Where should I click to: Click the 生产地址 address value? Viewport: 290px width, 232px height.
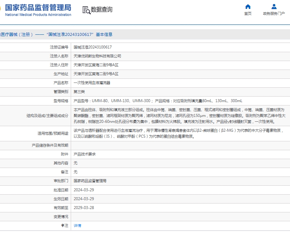[96, 74]
